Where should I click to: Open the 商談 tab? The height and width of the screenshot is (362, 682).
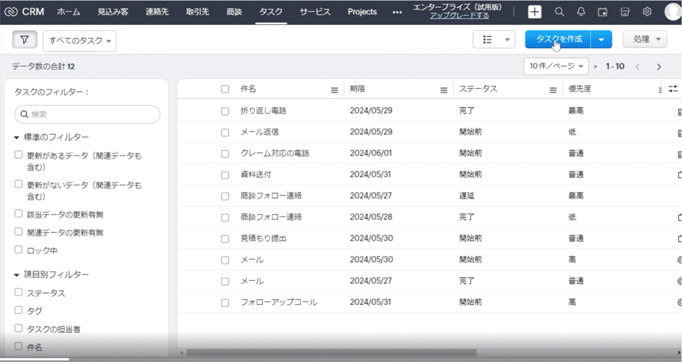[234, 12]
